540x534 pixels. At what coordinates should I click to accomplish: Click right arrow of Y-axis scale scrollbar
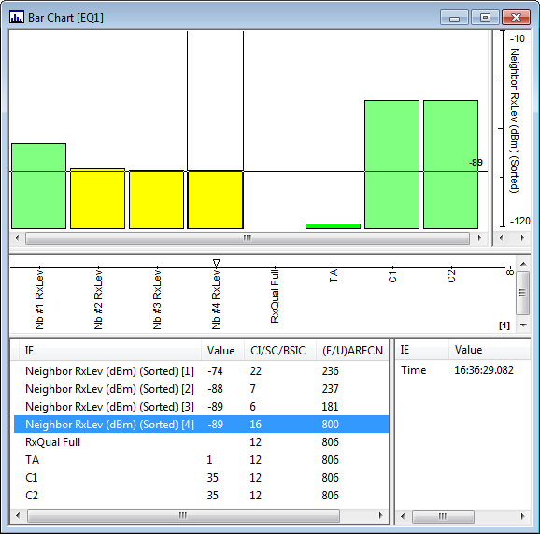(523, 238)
